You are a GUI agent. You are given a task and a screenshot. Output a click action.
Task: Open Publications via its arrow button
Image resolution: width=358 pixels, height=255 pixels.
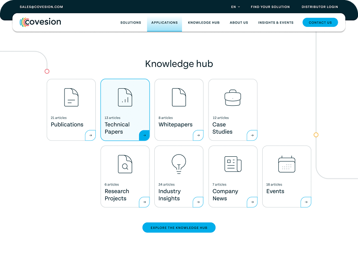pyautogui.click(x=91, y=135)
